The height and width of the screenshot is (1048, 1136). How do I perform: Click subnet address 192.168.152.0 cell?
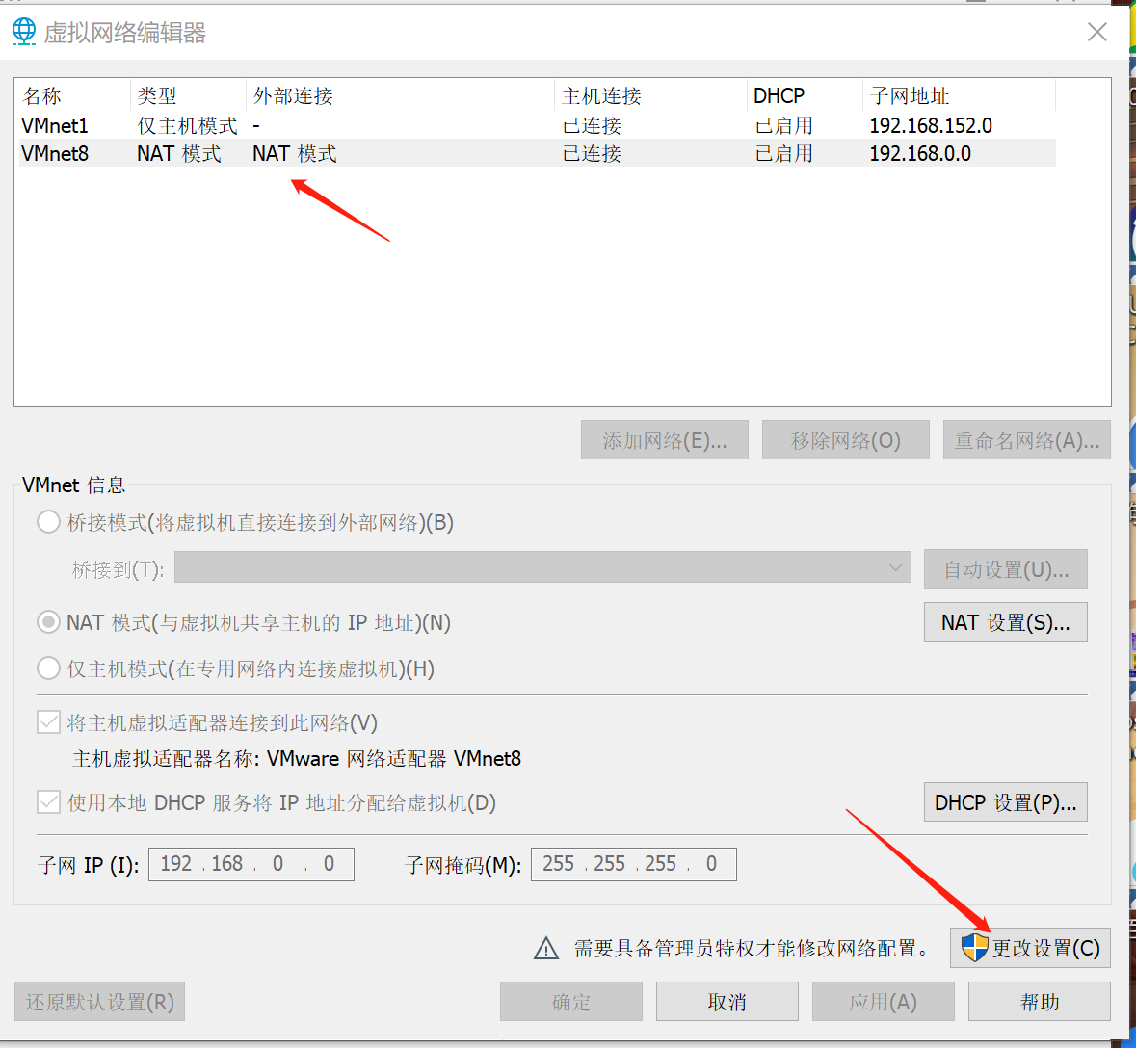coord(931,126)
